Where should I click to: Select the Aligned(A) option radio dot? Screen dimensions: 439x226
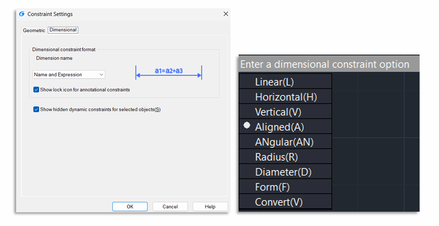247,126
